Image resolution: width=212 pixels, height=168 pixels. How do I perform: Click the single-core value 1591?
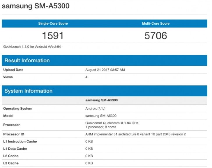pos(53,36)
